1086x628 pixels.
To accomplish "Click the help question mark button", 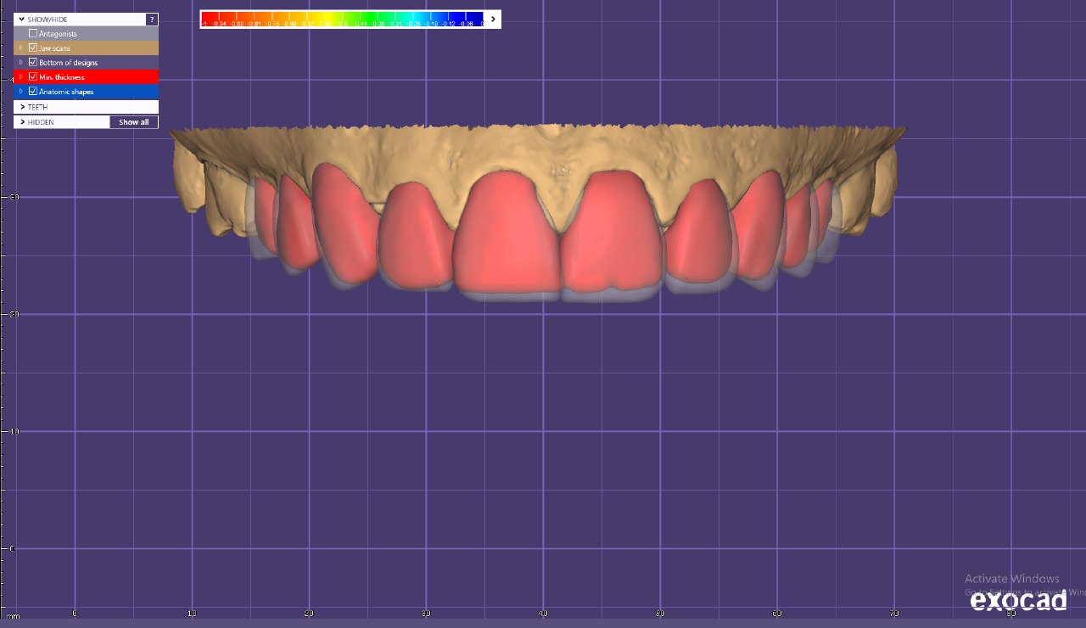I will coord(151,19).
